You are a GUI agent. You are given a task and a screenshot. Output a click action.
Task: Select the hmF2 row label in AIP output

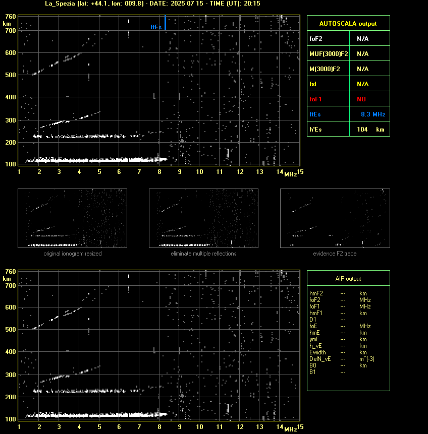[x=316, y=293]
